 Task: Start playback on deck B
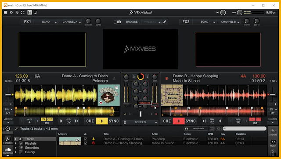179,121
